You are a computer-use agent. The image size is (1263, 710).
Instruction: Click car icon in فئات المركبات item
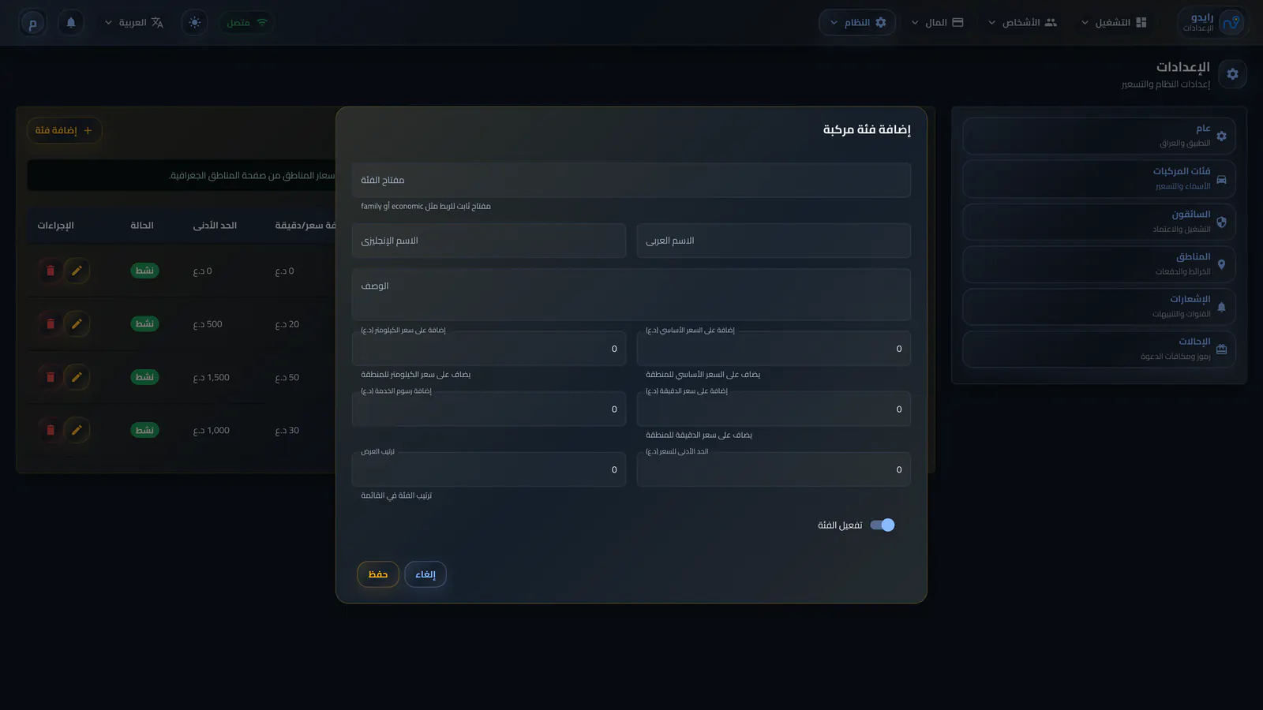[x=1221, y=179]
